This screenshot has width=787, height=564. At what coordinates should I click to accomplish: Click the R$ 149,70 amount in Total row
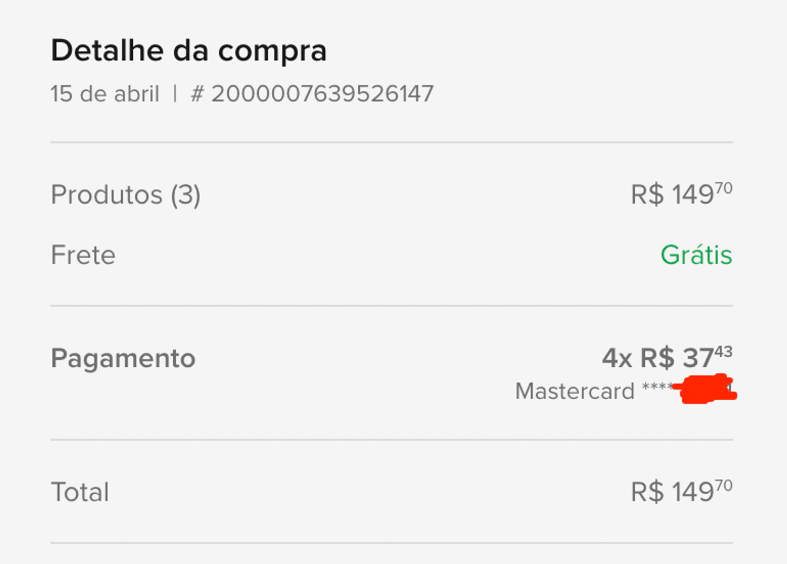click(681, 492)
